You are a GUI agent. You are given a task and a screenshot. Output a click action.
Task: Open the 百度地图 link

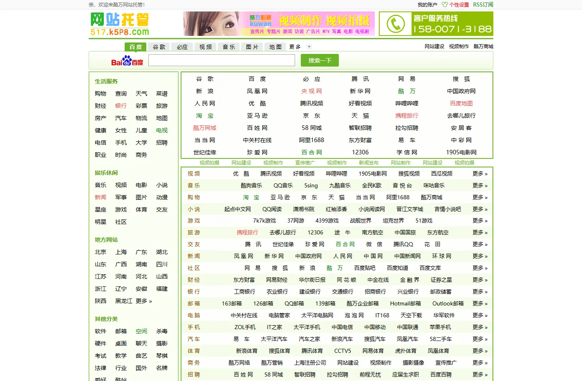point(461,103)
